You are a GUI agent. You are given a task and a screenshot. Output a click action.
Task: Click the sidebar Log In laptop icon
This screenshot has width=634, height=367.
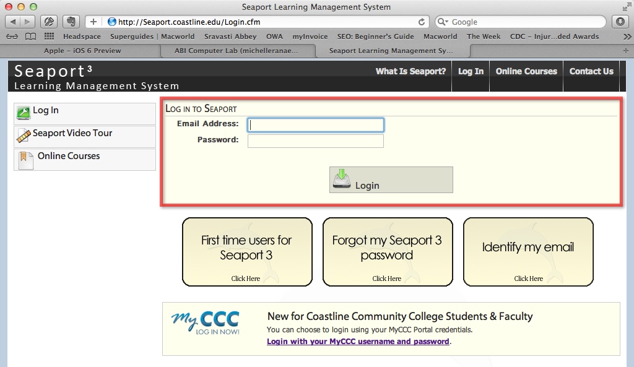pyautogui.click(x=23, y=113)
